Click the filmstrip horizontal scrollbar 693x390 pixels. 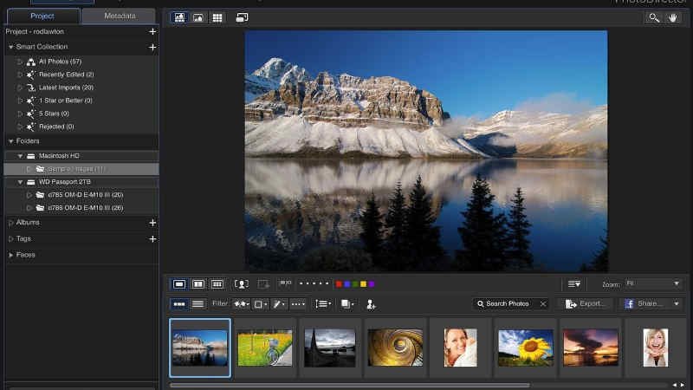[349, 385]
